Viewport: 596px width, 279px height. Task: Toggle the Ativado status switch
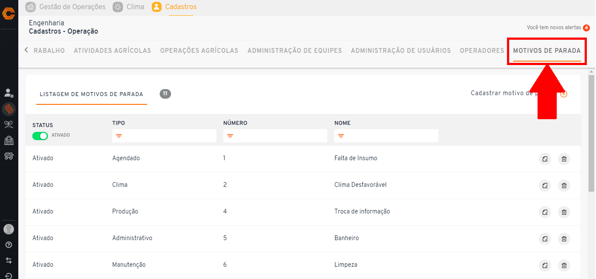40,136
